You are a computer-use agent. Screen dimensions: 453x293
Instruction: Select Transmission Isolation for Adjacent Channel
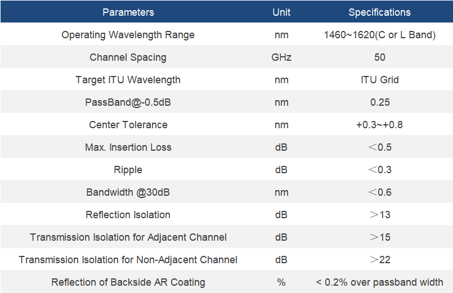click(128, 237)
